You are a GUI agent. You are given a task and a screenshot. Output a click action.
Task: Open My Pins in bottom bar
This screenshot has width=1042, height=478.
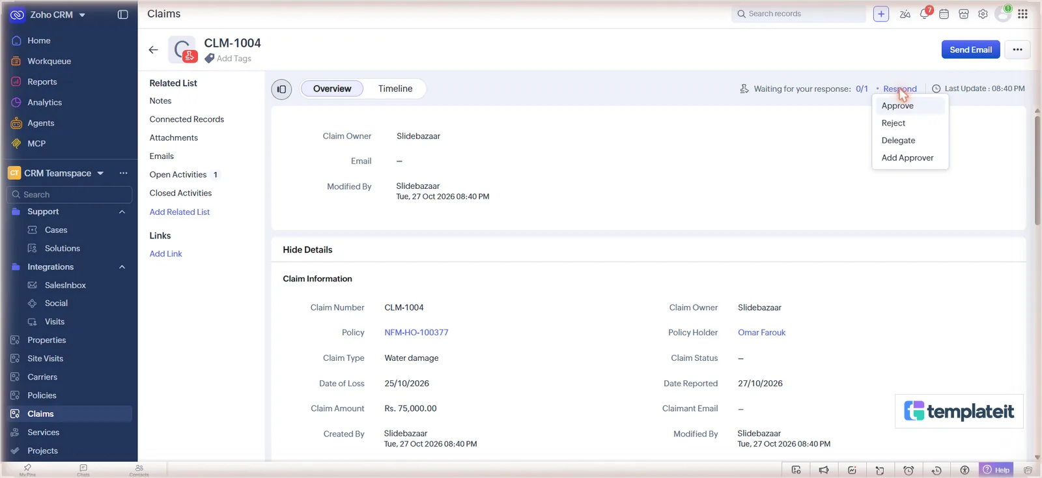click(x=27, y=470)
